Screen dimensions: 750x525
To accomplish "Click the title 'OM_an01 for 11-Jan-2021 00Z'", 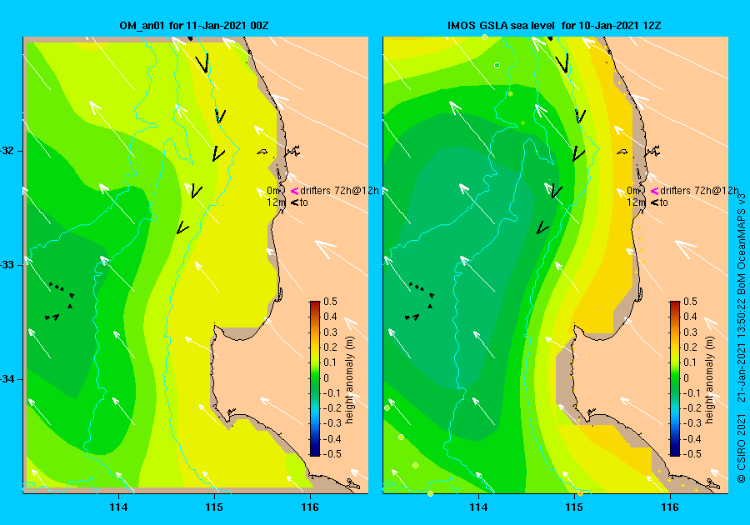I will pyautogui.click(x=193, y=26).
